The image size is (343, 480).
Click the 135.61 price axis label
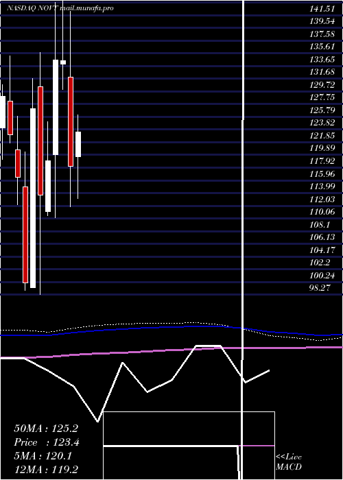pyautogui.click(x=322, y=47)
